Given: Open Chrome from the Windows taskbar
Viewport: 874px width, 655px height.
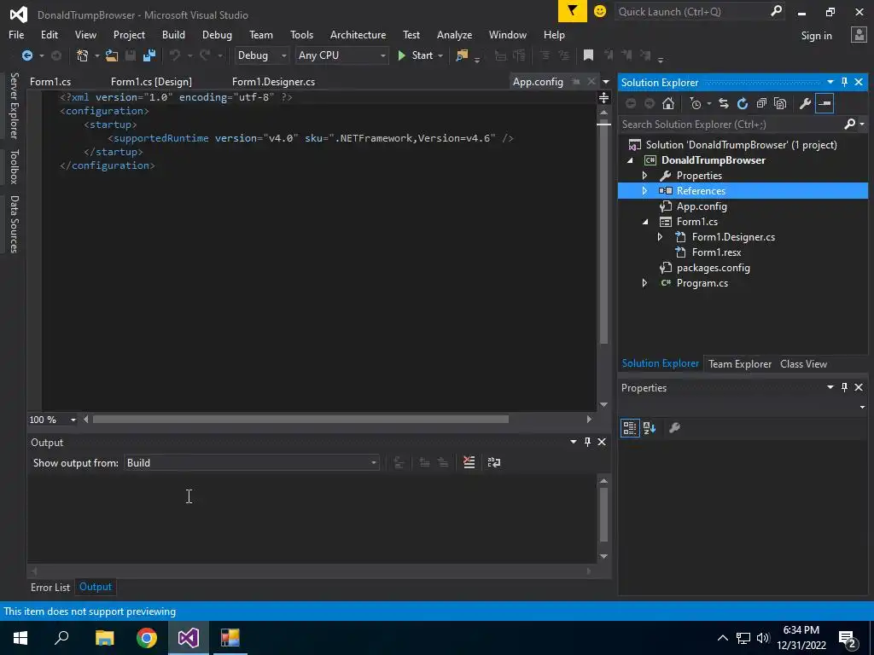Looking at the screenshot, I should point(147,638).
